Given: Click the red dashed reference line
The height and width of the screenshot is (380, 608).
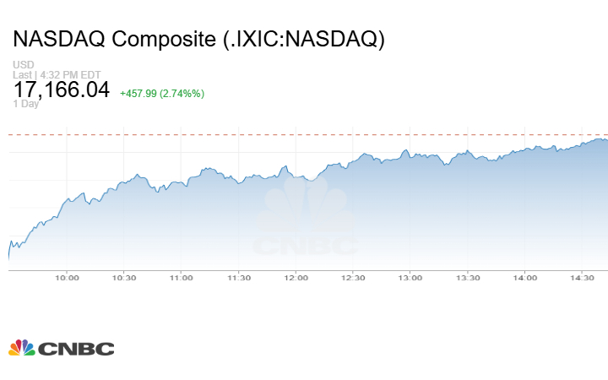Looking at the screenshot, I should coord(304,134).
